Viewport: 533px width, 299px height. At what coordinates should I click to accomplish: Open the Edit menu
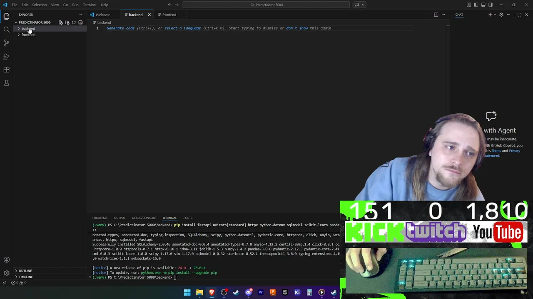(25, 5)
